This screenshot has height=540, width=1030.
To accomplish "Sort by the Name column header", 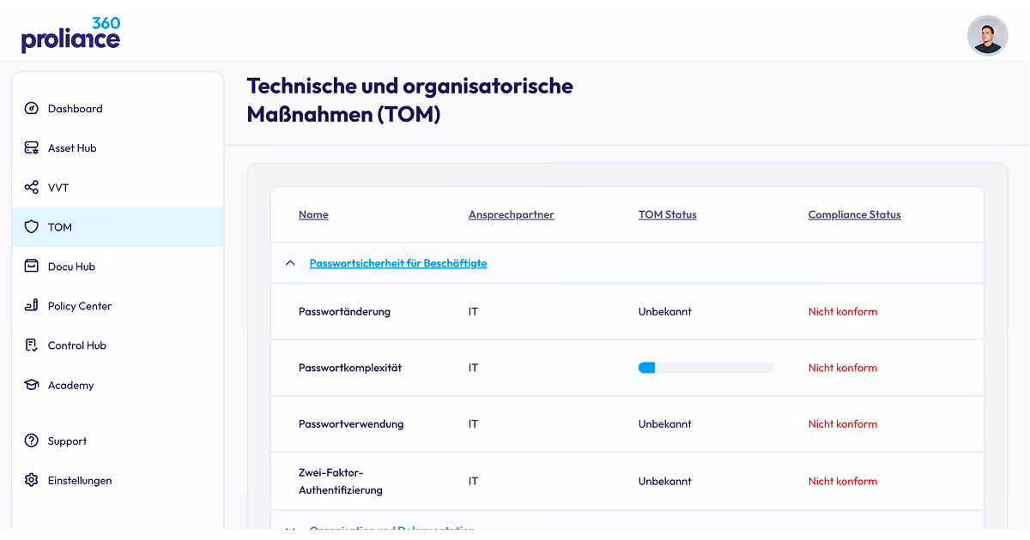I will 313,215.
